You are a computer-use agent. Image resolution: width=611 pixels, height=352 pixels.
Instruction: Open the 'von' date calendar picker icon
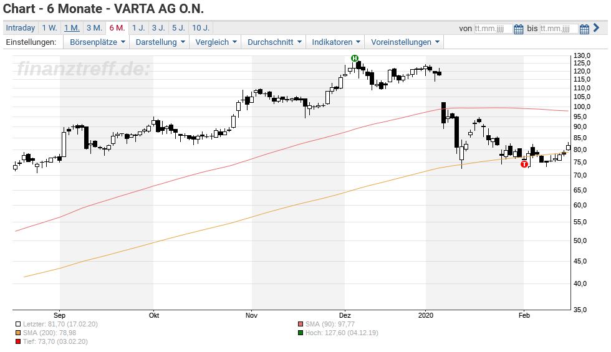click(518, 29)
